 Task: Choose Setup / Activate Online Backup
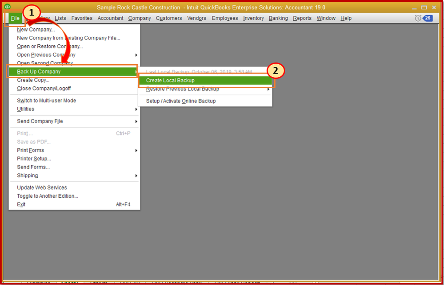[x=205, y=101]
